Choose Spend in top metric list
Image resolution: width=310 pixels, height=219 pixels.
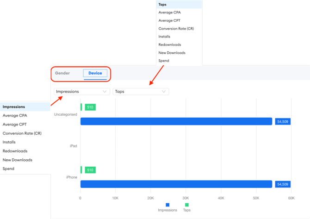point(164,61)
